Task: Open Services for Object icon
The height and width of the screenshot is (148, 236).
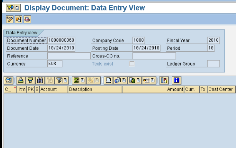Action: [10, 8]
